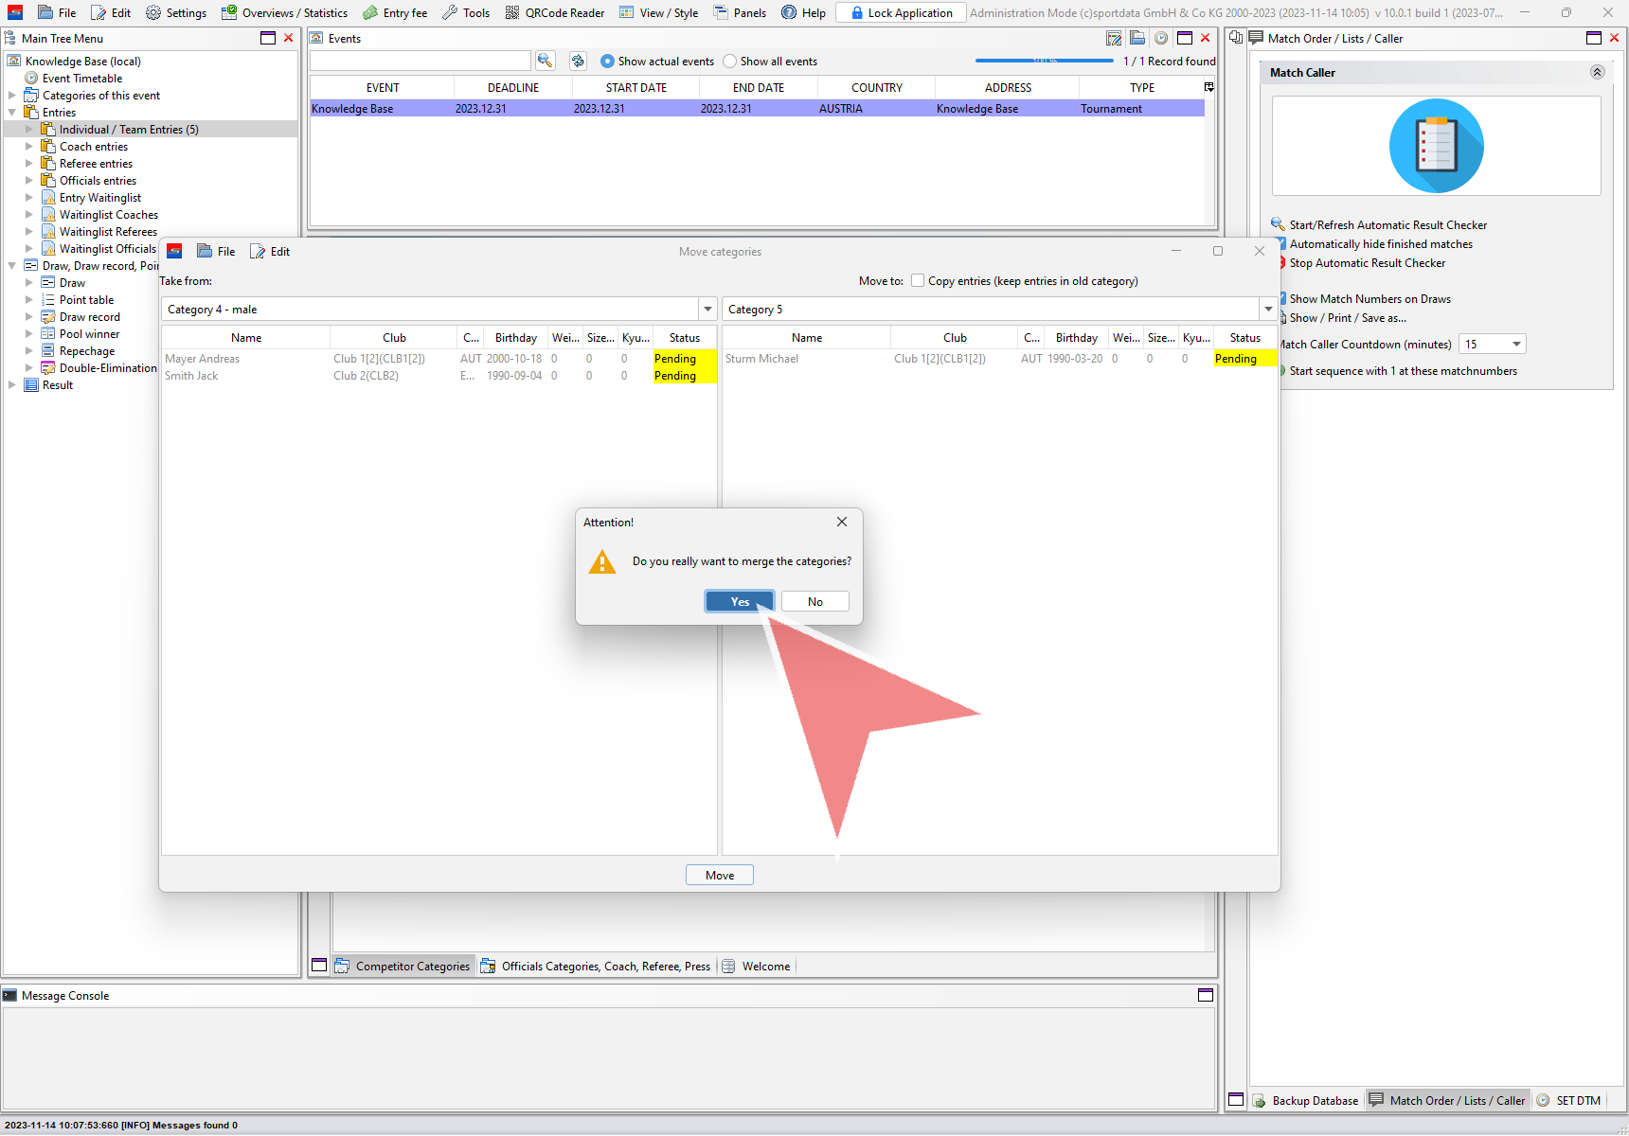
Task: Select Show actual events radio button
Action: click(607, 62)
